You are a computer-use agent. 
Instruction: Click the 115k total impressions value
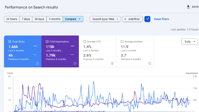tap(50, 47)
